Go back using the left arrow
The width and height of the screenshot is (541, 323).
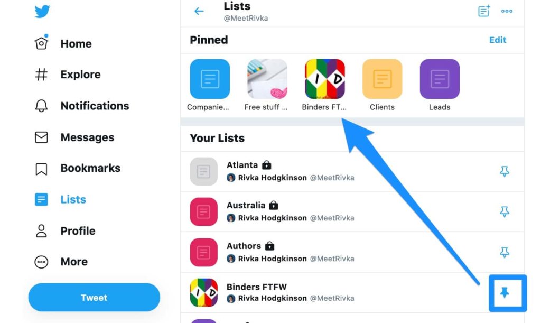199,11
